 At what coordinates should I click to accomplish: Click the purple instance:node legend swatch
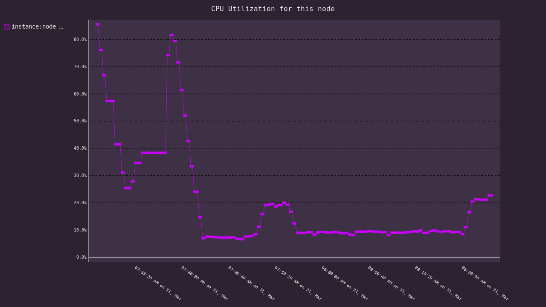7,27
